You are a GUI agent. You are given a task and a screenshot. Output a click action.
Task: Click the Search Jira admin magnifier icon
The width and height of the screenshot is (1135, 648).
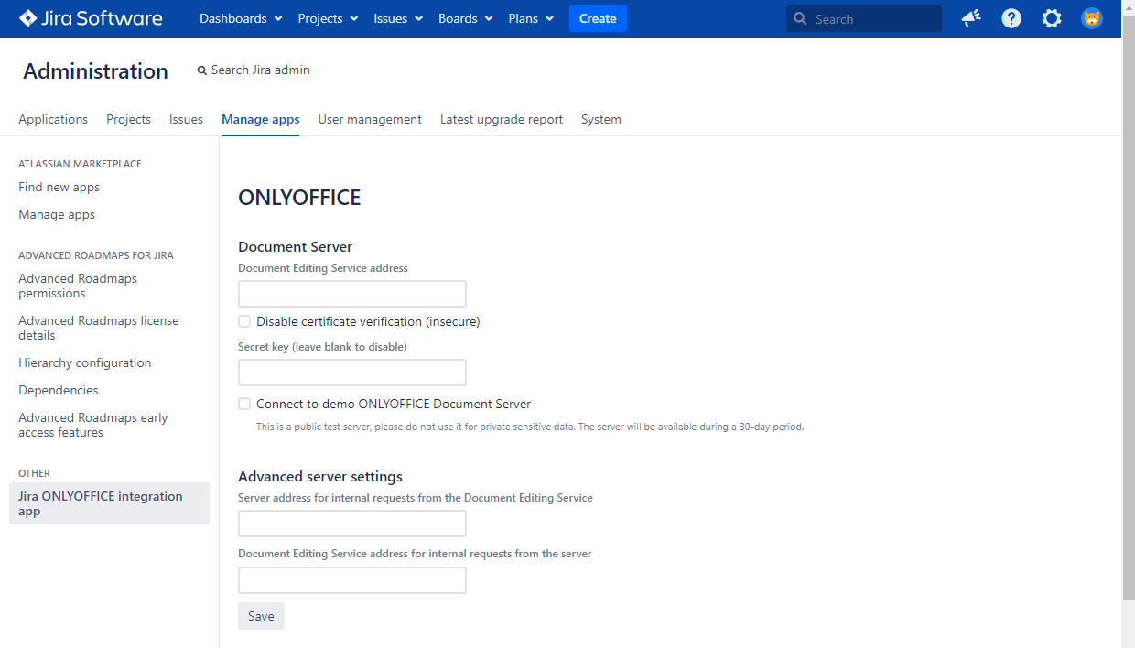click(x=202, y=70)
